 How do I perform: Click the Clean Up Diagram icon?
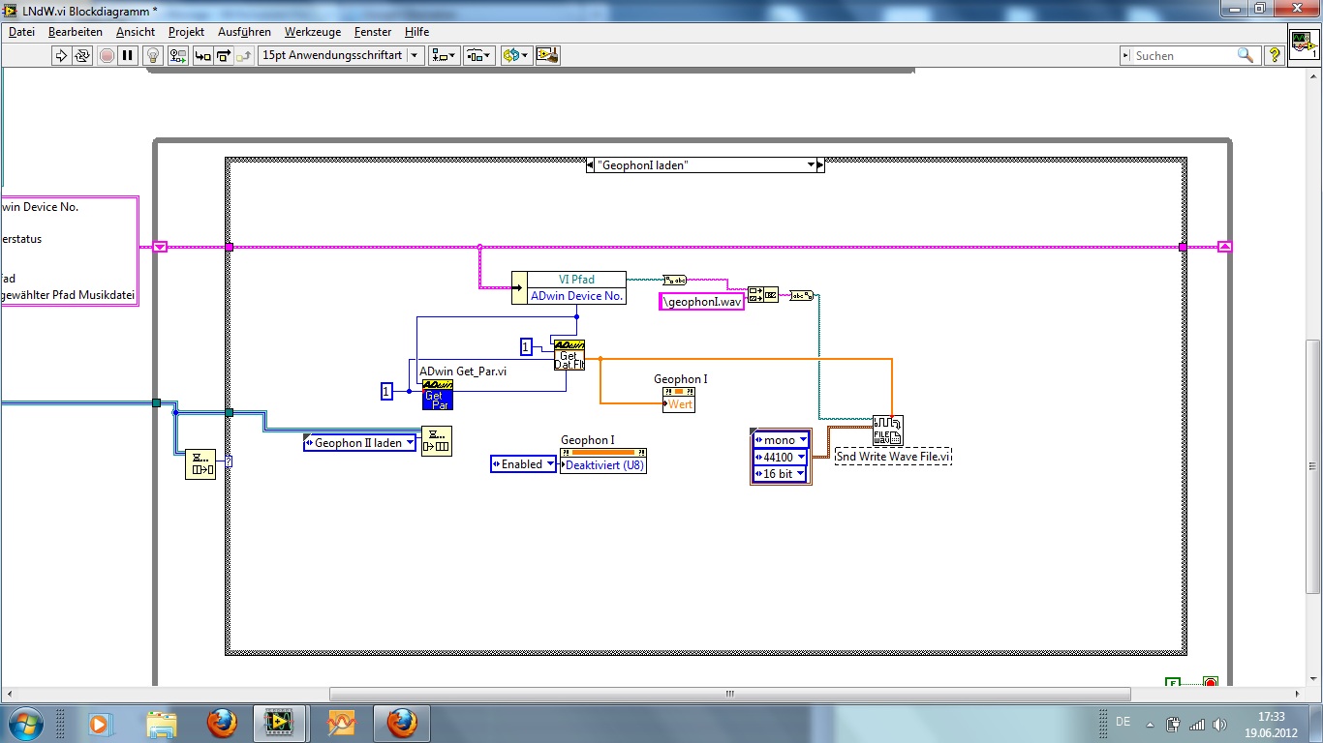(548, 55)
